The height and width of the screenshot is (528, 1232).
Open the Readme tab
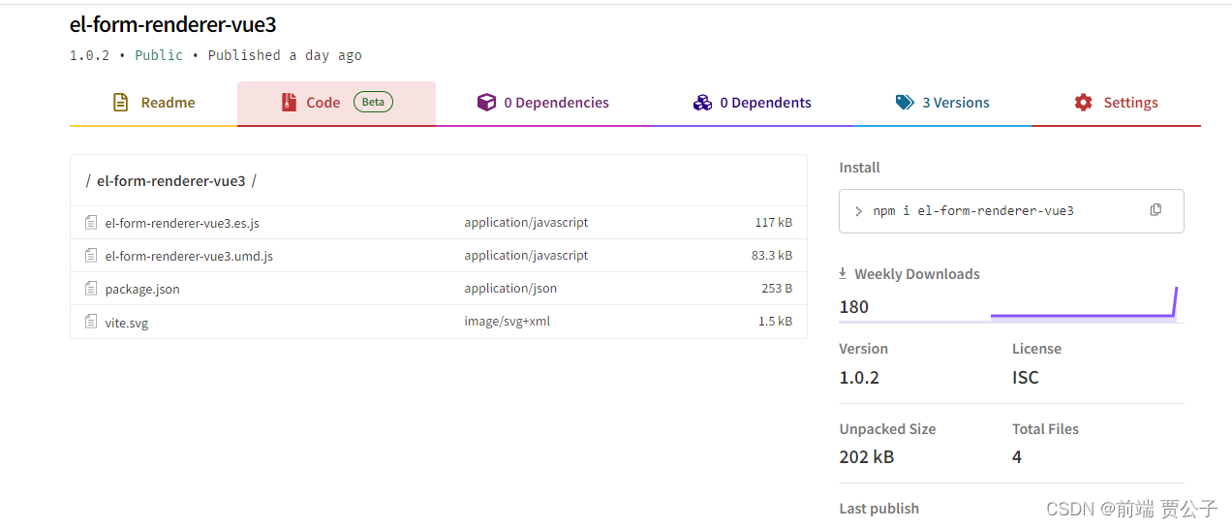(153, 103)
